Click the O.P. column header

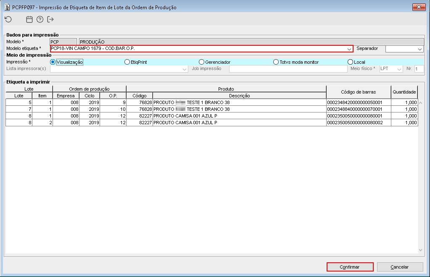tap(113, 96)
